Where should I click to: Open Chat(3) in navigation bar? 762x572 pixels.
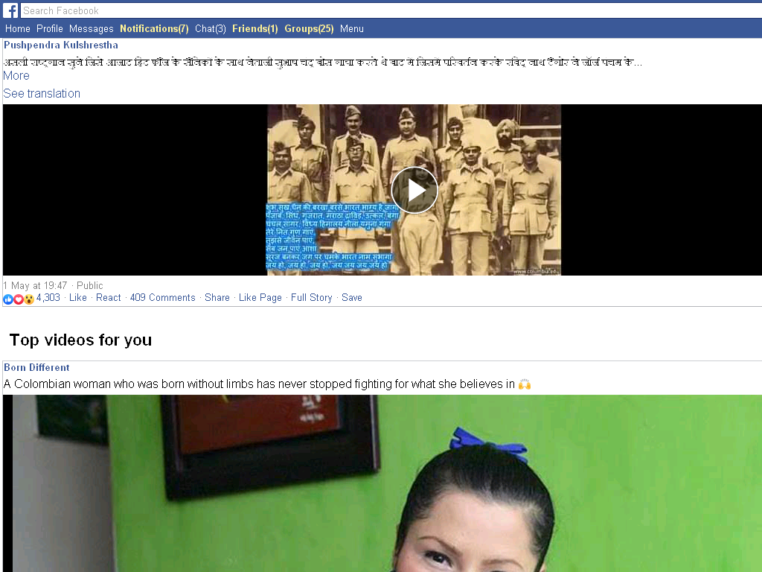click(x=211, y=29)
